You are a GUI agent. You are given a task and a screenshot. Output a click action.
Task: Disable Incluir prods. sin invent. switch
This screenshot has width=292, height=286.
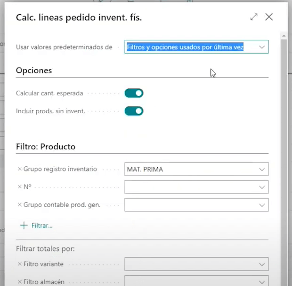pos(134,111)
